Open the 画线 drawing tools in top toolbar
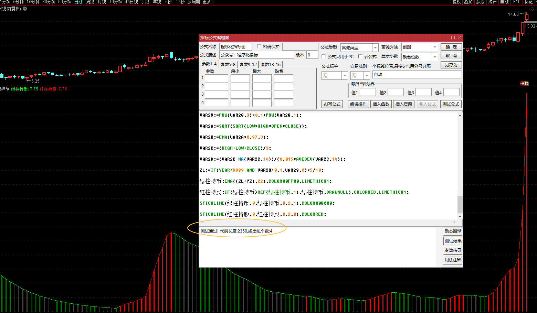The image size is (537, 313). tap(504, 2)
